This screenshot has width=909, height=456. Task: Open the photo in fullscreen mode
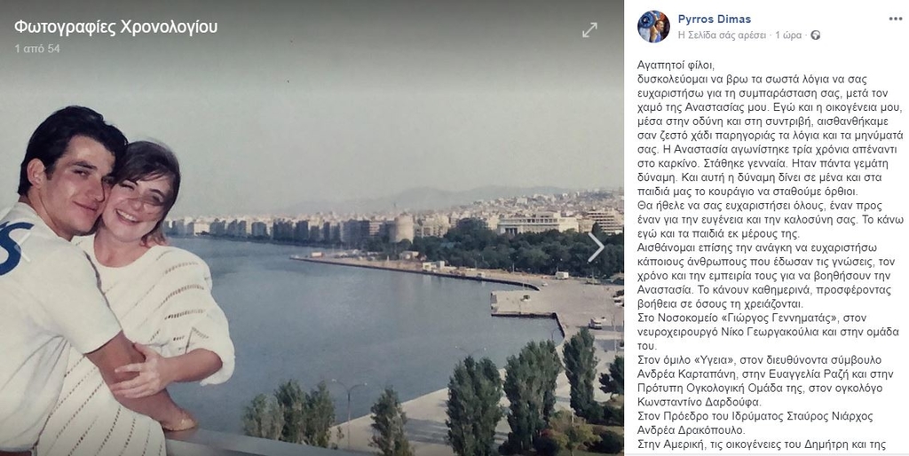pyautogui.click(x=589, y=30)
